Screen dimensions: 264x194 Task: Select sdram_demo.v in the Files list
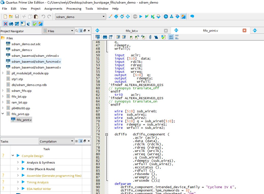pyautogui.click(x=22, y=50)
